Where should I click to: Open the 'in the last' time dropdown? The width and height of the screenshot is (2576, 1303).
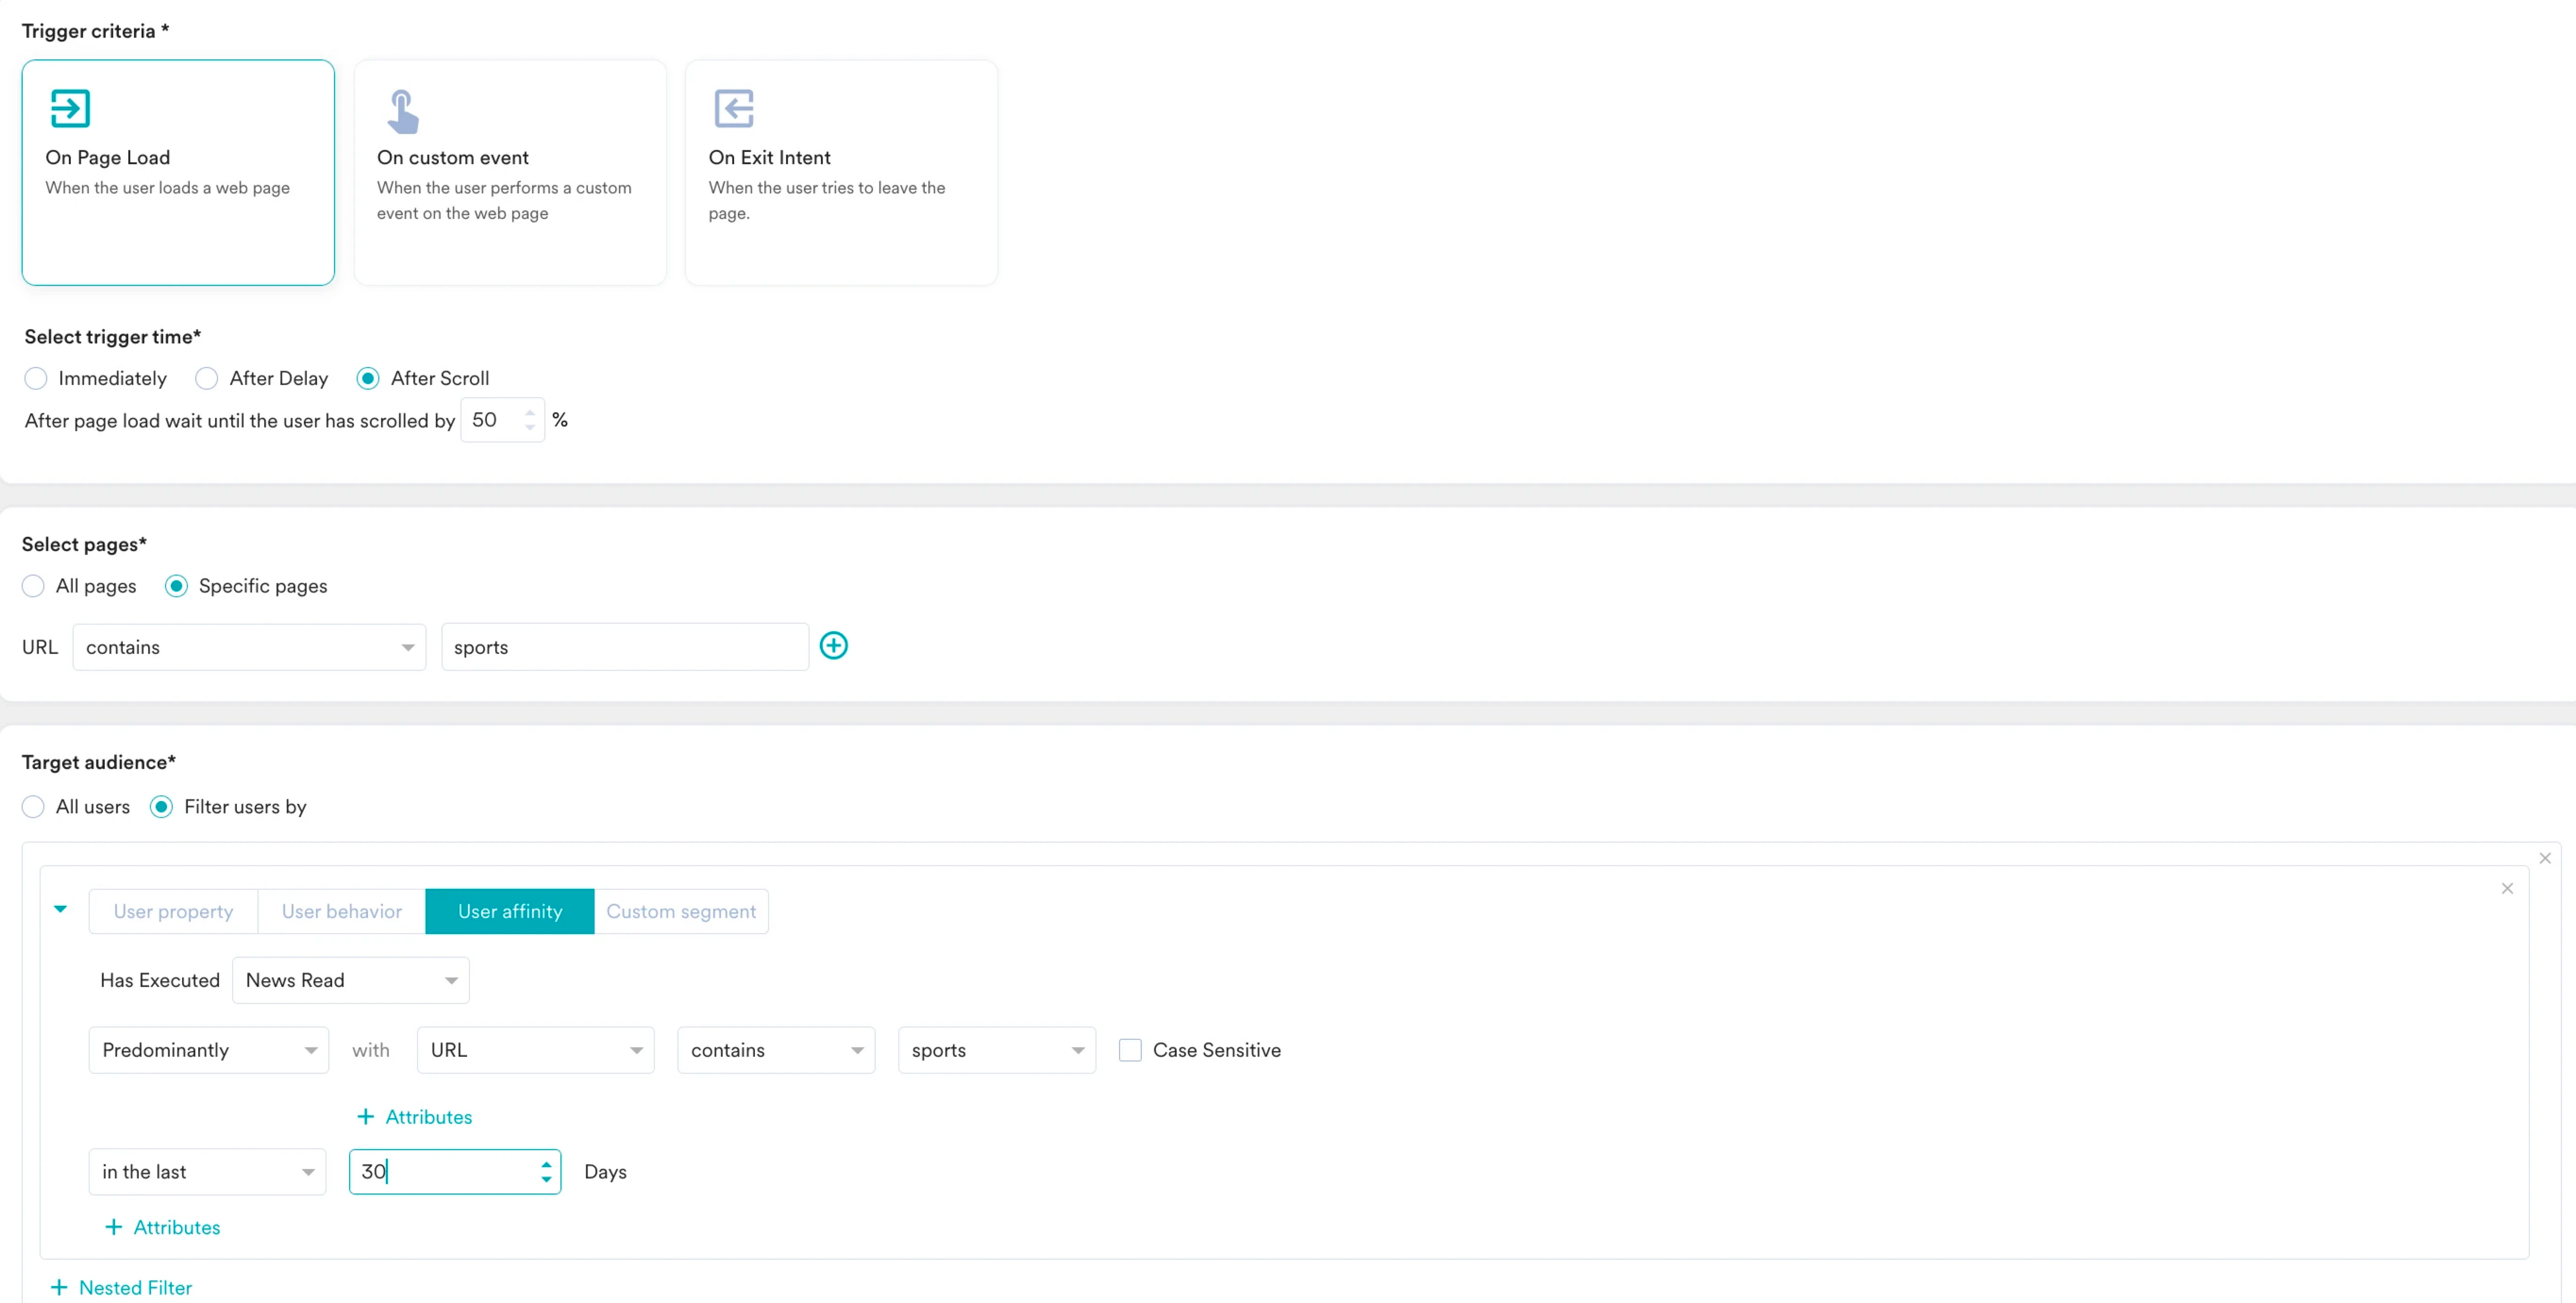coord(207,1172)
